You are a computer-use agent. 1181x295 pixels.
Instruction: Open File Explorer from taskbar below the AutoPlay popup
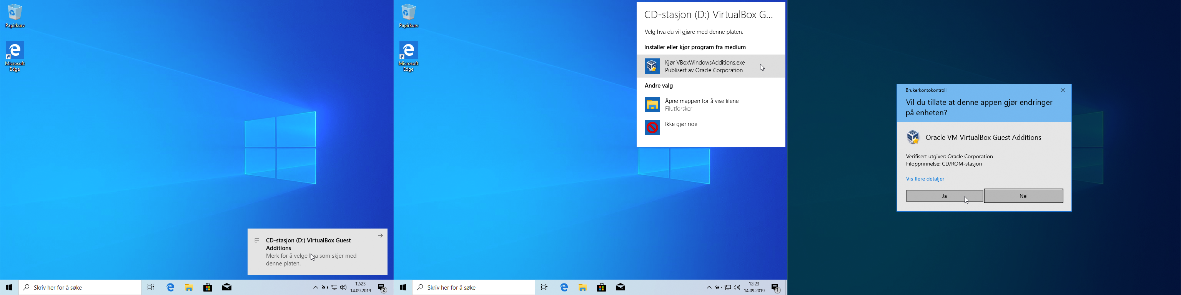click(583, 287)
